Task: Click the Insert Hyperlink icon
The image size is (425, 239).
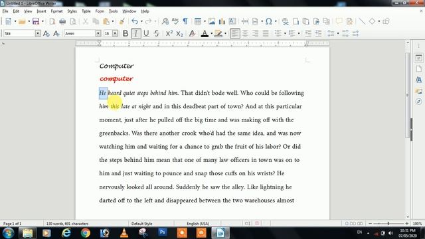Action: click(x=285, y=21)
